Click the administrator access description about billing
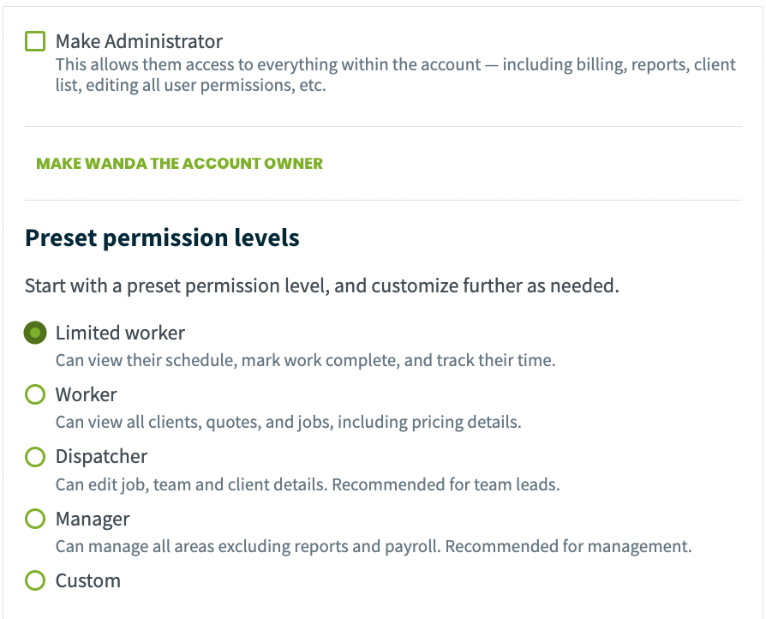The height and width of the screenshot is (619, 766). tap(395, 75)
